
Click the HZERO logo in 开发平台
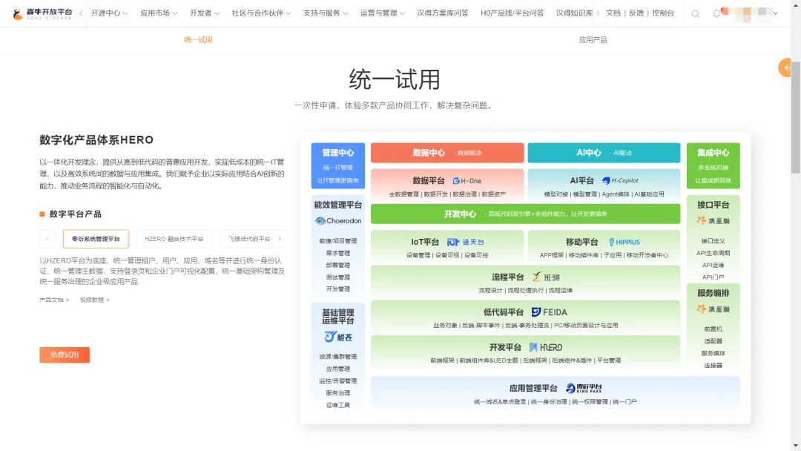pyautogui.click(x=545, y=347)
